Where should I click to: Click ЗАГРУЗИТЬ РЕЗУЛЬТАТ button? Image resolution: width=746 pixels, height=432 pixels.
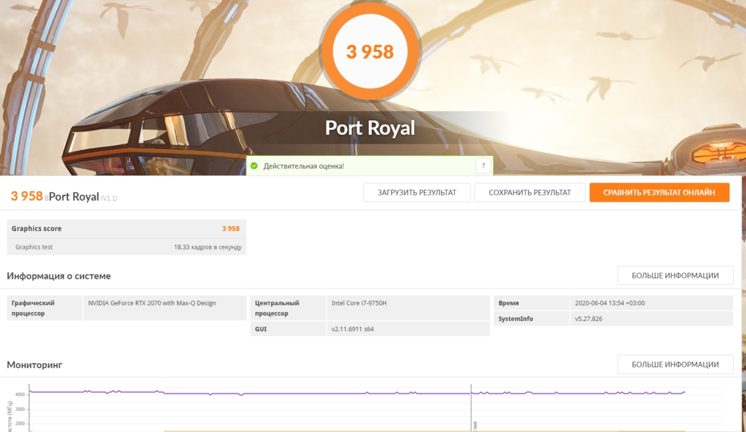[x=417, y=192]
